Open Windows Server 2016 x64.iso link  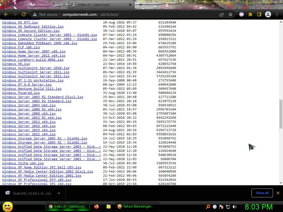pos(29,126)
